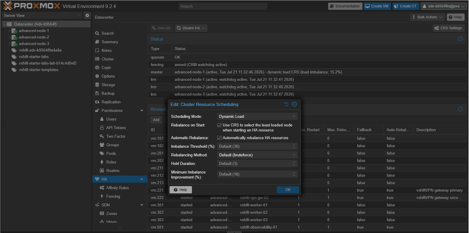
Task: Click the Help button in the dialog
Action: pos(181,190)
